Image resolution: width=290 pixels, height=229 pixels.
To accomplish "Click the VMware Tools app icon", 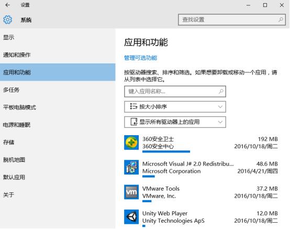I will click(131, 192).
